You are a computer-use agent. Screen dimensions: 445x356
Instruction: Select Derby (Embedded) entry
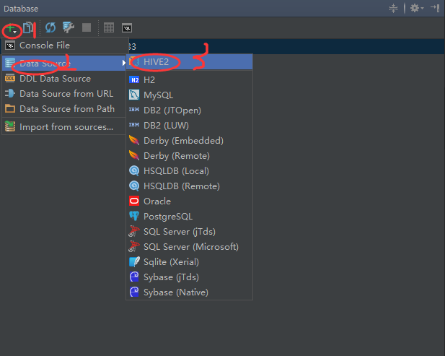[x=189, y=140]
